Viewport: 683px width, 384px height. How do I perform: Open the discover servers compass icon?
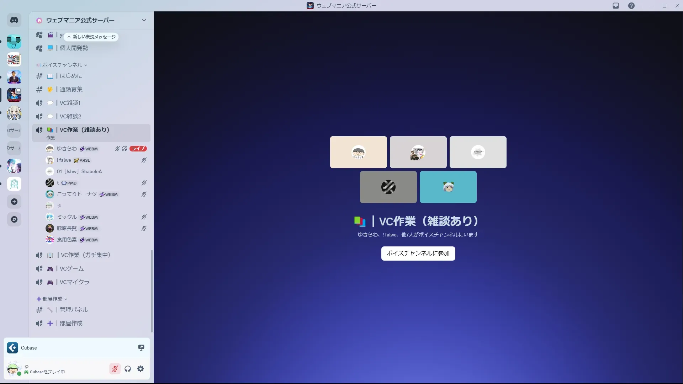point(14,219)
